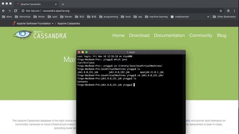The width and height of the screenshot is (239, 134).
Task: Click 'jdk1.8.0_192.jdk' in the terminal listing
Action: click(x=119, y=72)
